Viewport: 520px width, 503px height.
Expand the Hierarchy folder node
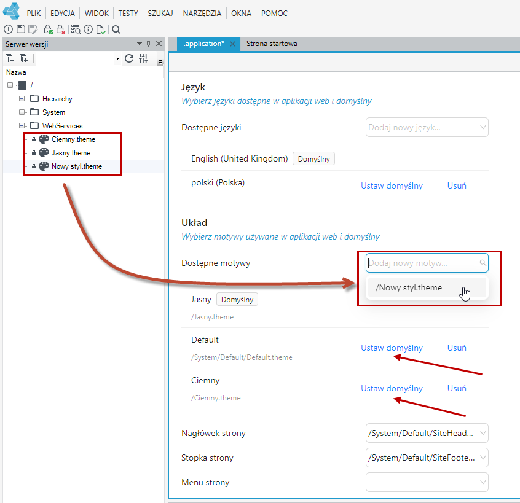[x=22, y=99]
